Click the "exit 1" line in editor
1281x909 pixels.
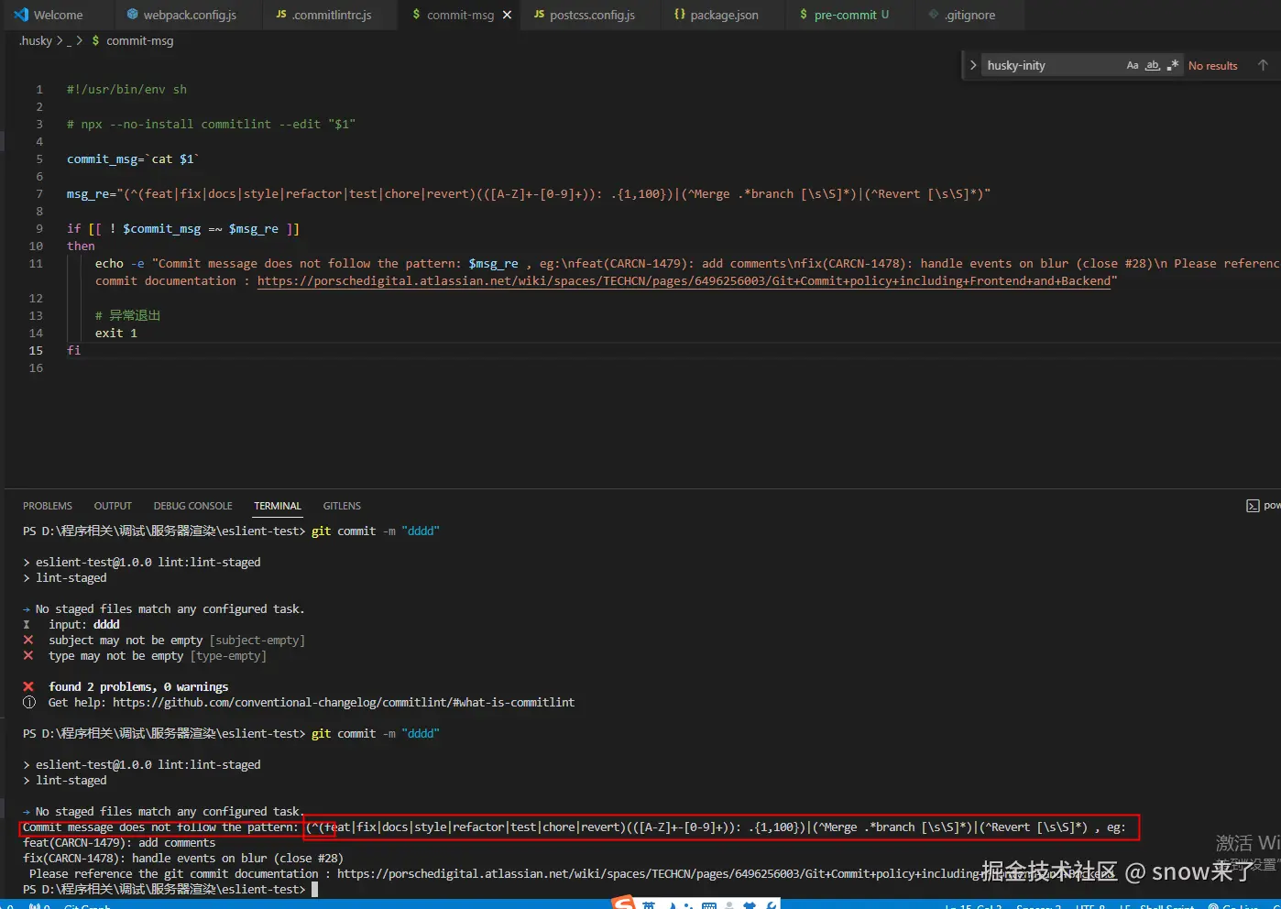click(x=116, y=333)
